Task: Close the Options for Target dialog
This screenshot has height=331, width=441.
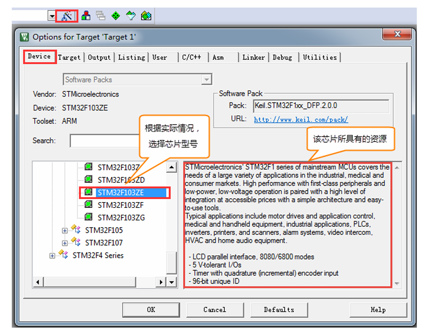Action: [397, 34]
